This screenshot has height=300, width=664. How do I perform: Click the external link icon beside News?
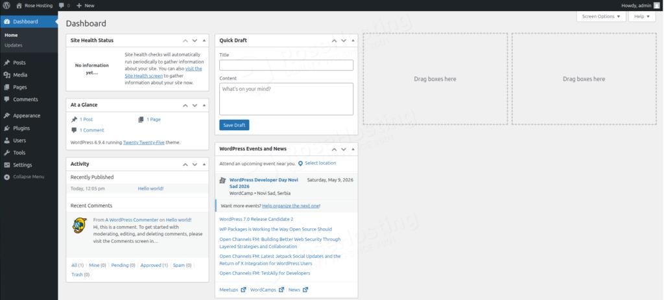pos(305,290)
